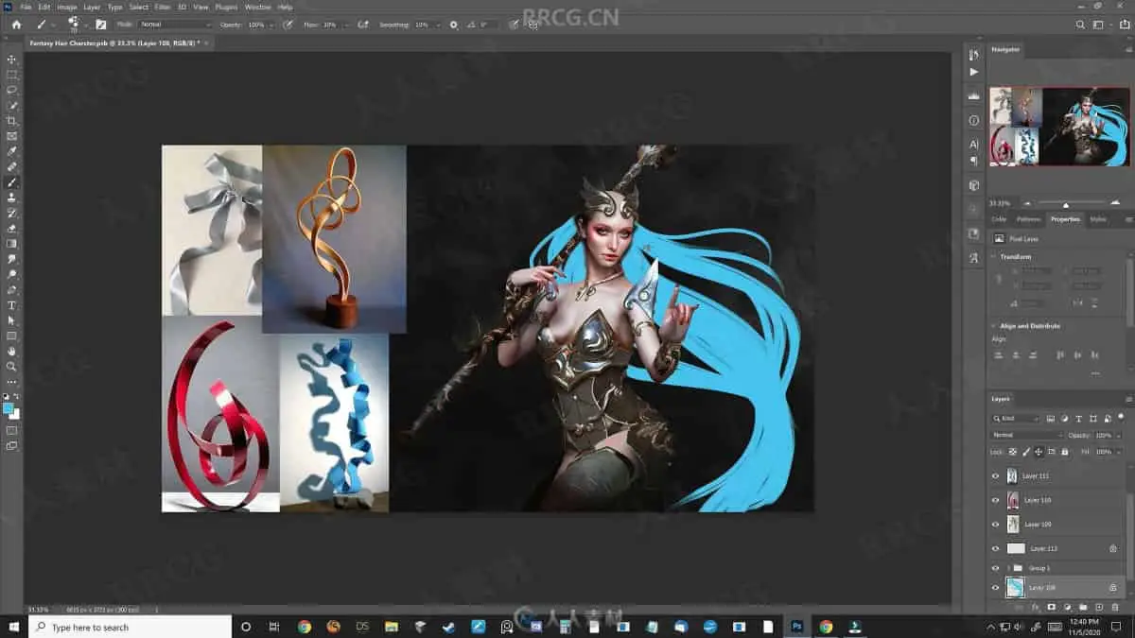Select the Move tool

pos(11,60)
